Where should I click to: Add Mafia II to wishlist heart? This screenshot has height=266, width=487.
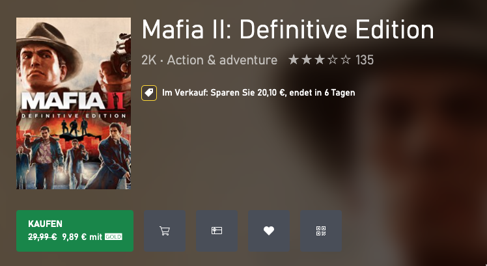pyautogui.click(x=269, y=231)
